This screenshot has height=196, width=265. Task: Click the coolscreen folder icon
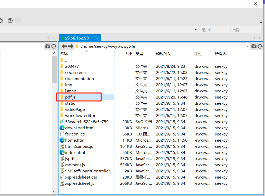pyautogui.click(x=62, y=73)
